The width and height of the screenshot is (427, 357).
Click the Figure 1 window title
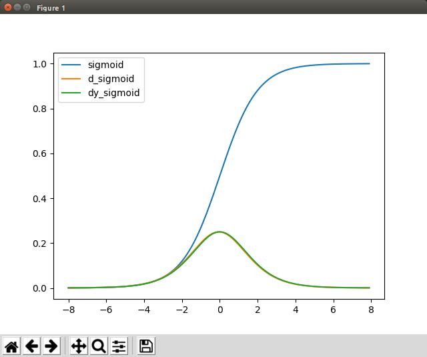pos(51,8)
